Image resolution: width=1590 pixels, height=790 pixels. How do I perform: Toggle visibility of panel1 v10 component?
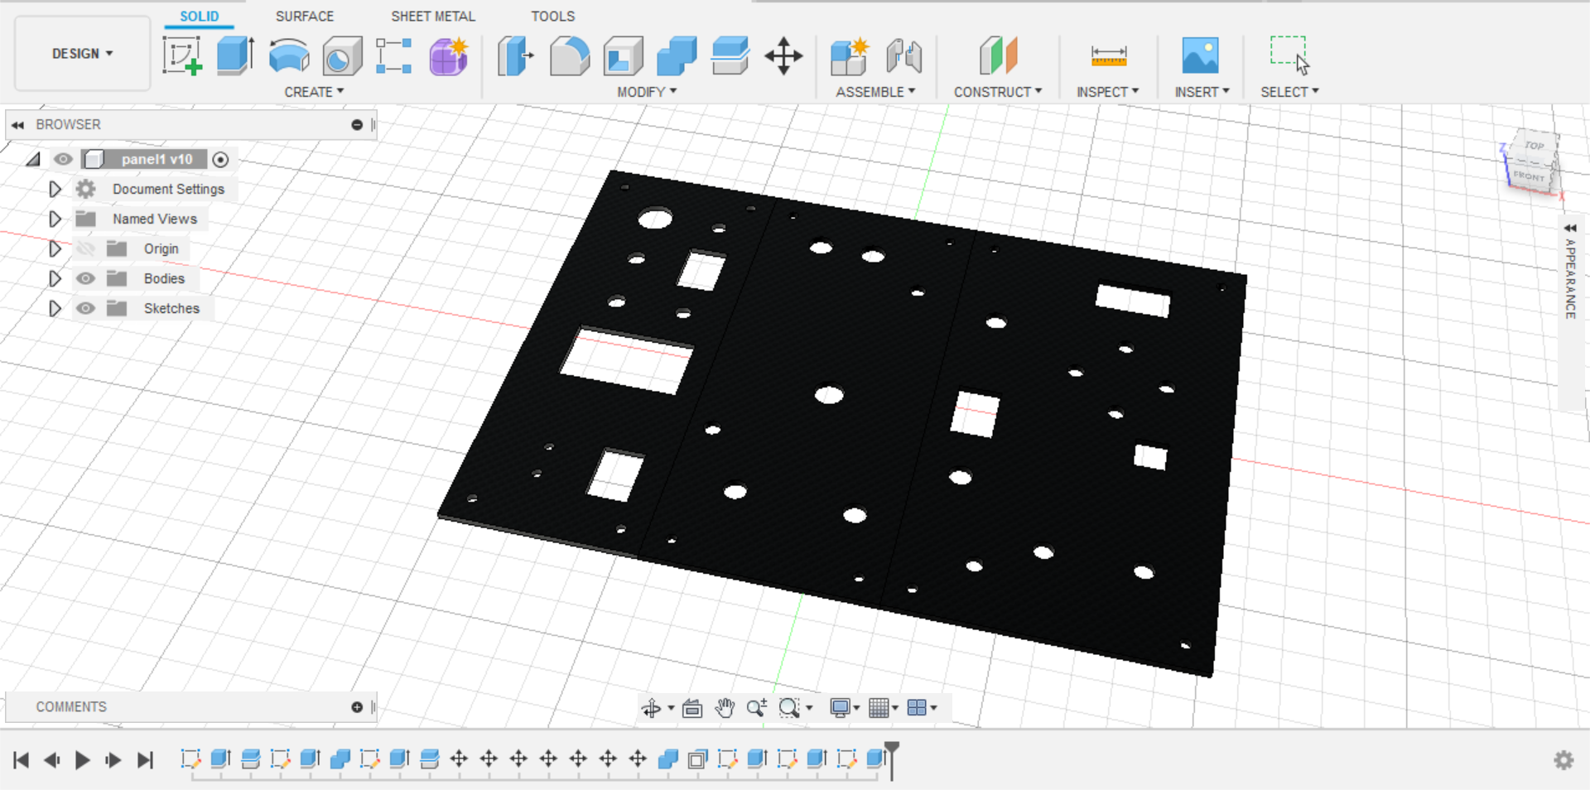63,159
